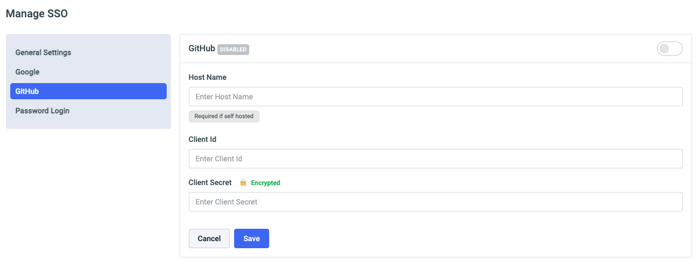Viewport: 698px width, 273px height.
Task: Open General Settings in the sidebar
Action: pyautogui.click(x=43, y=52)
